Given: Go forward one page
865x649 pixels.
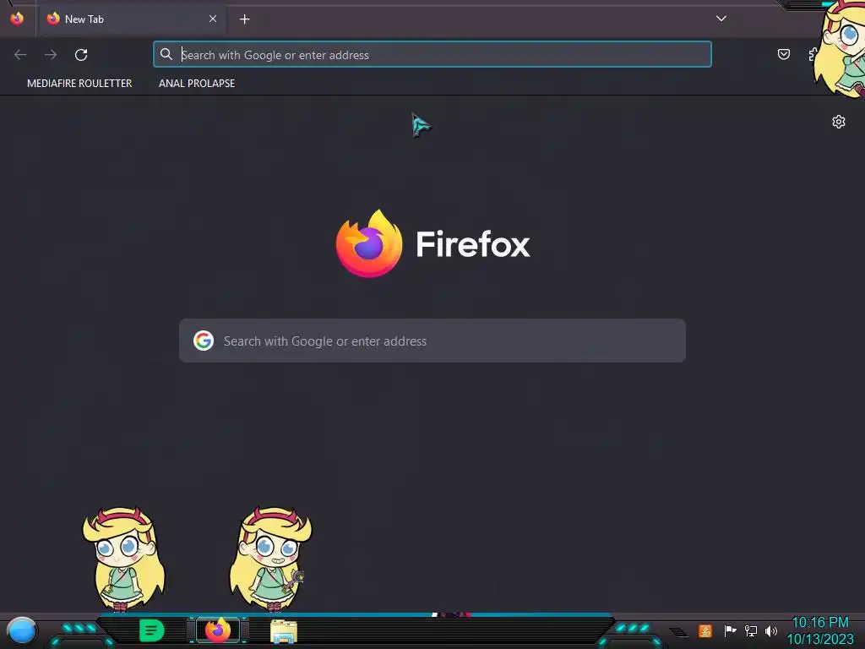Looking at the screenshot, I should pyautogui.click(x=51, y=55).
